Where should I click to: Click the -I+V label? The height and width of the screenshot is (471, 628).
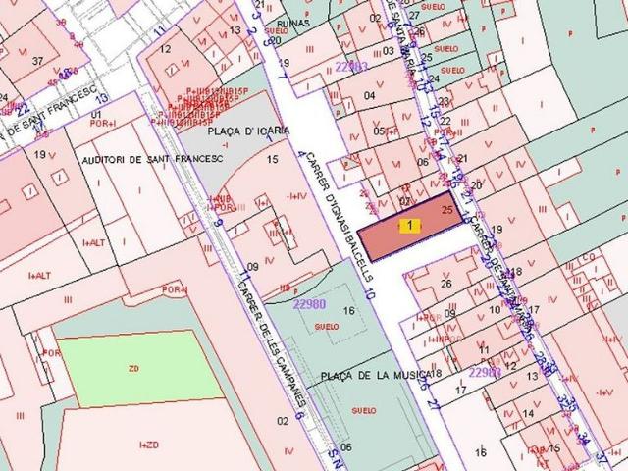coord(604,393)
